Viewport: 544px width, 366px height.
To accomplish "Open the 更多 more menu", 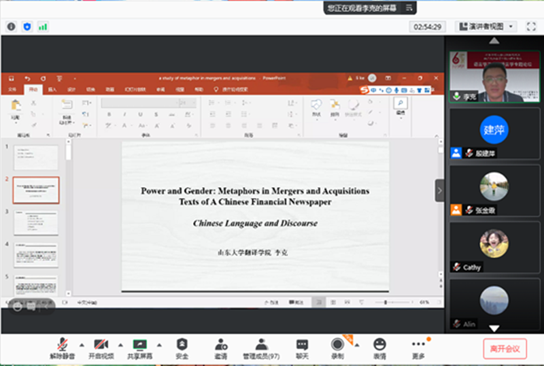I will pyautogui.click(x=418, y=348).
